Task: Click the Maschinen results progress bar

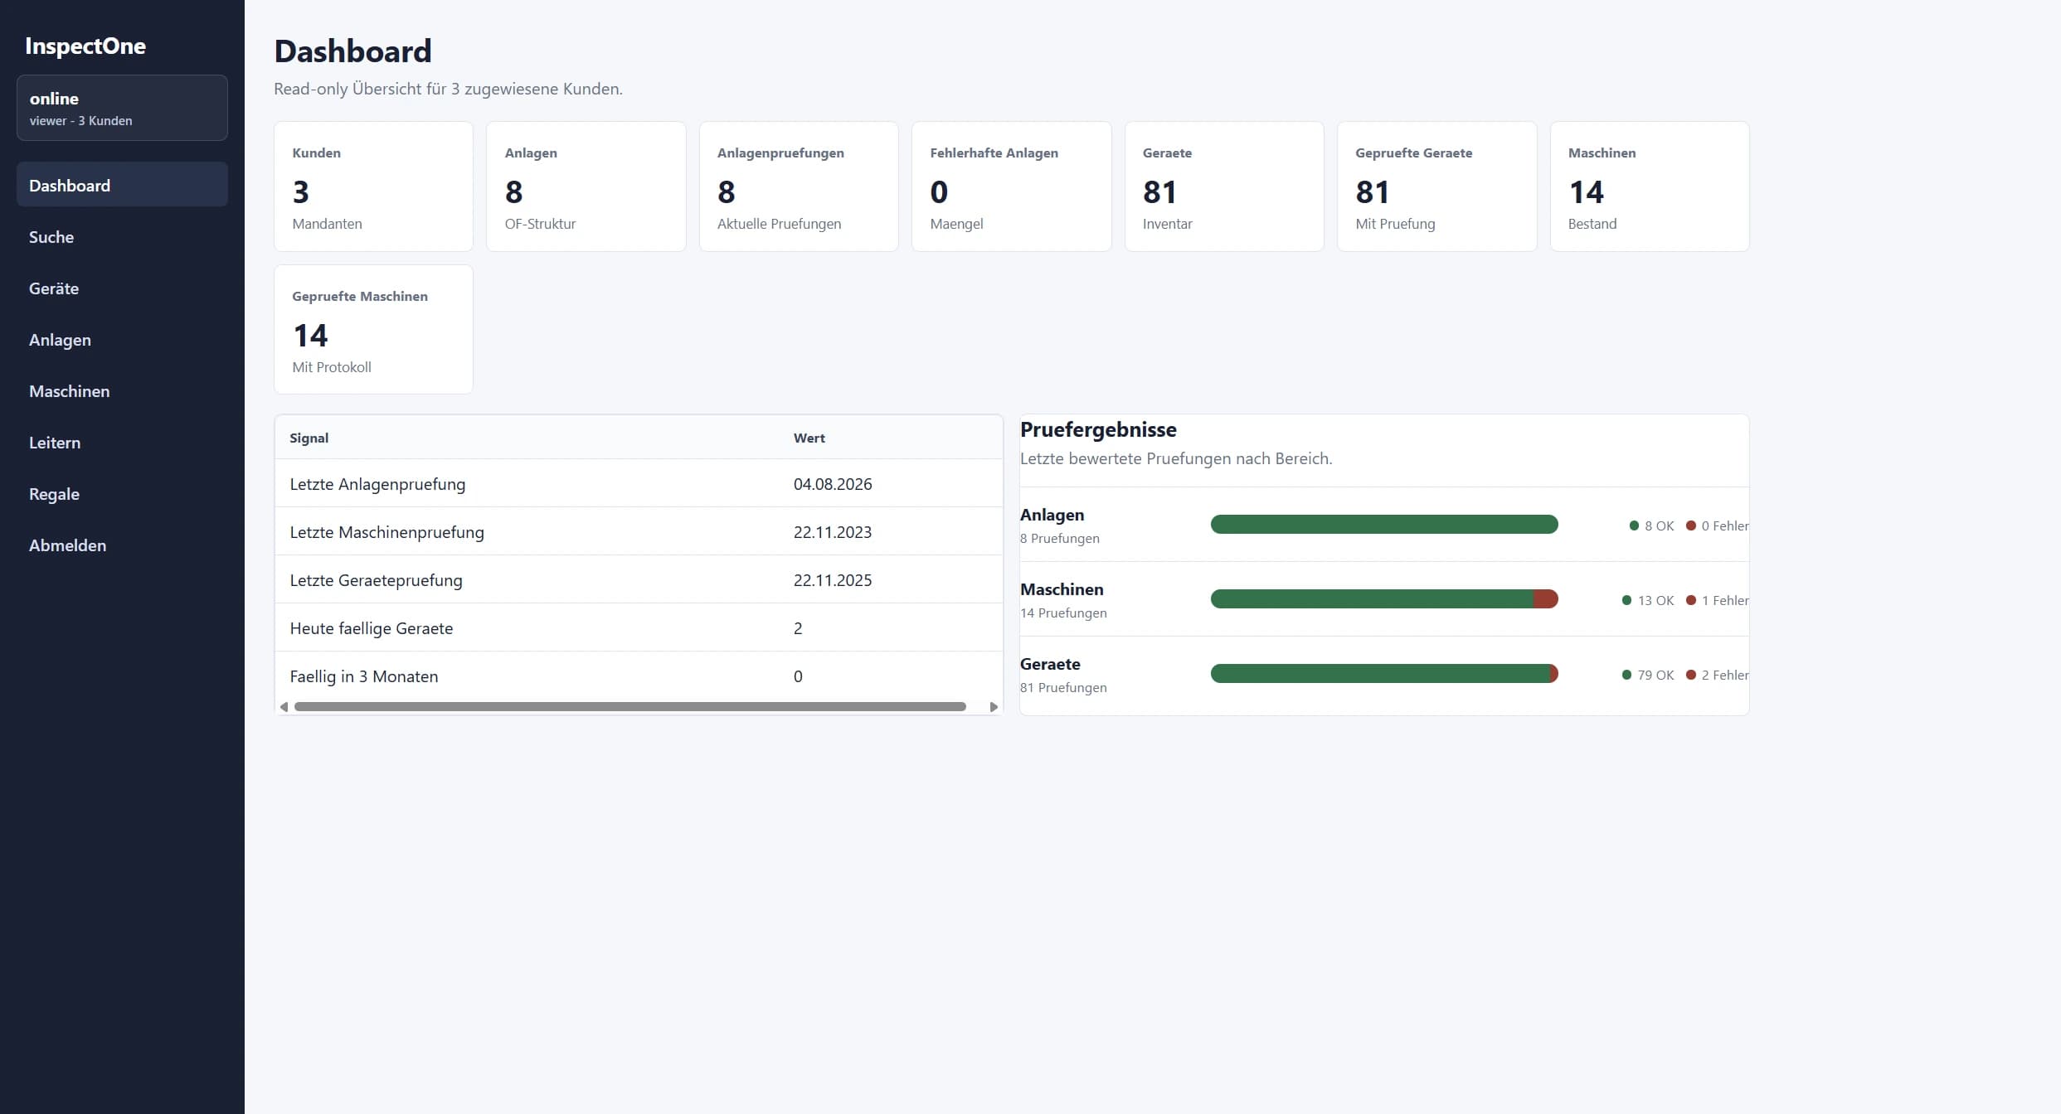Action: (x=1384, y=598)
